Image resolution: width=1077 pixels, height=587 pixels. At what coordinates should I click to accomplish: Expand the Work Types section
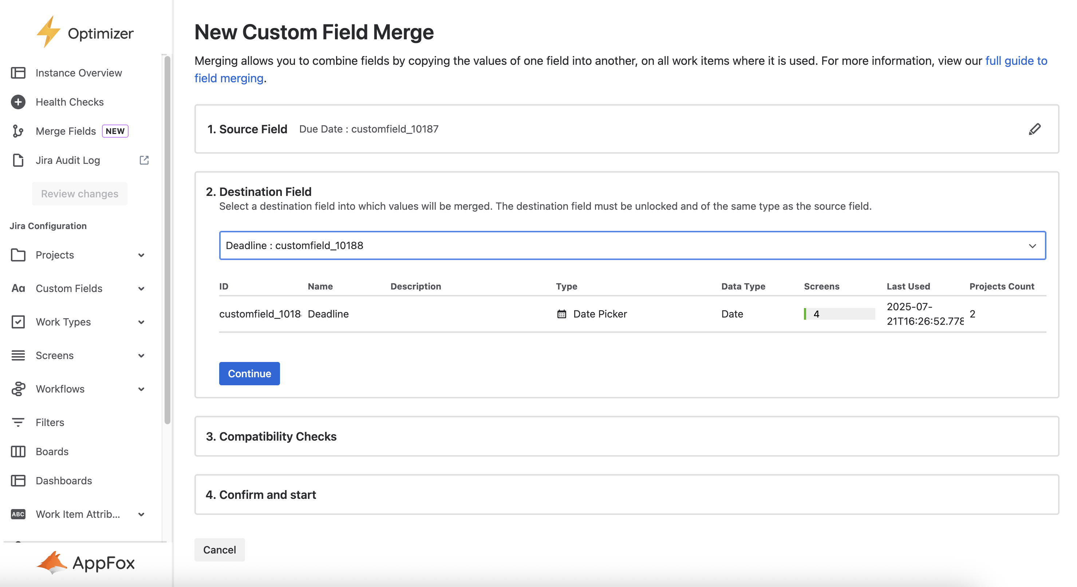(141, 322)
